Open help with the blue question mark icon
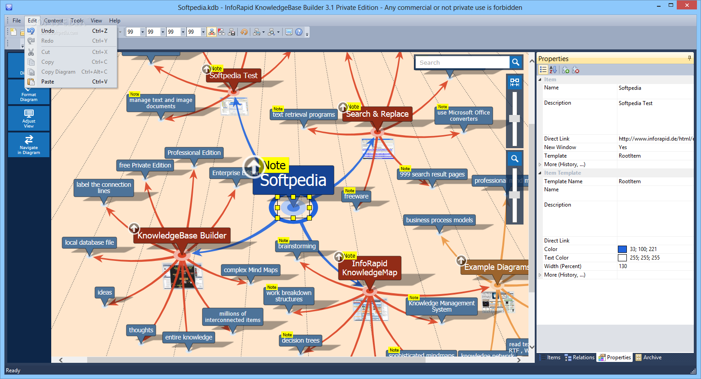The image size is (701, 379). pyautogui.click(x=299, y=32)
